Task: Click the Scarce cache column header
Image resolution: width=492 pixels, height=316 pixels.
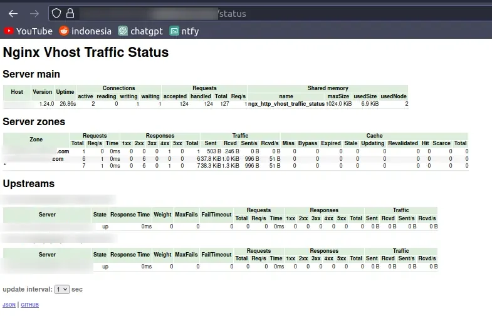Action: coord(441,143)
